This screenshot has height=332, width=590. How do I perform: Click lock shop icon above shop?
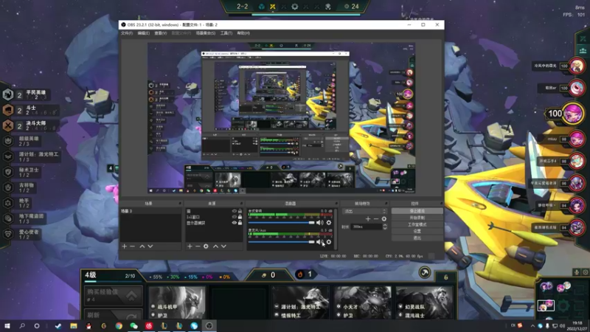click(425, 272)
